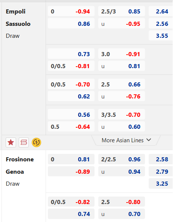The image size is (173, 222).
Task: Select Sassuolo handicap odds 0.86
Action: click(71, 24)
